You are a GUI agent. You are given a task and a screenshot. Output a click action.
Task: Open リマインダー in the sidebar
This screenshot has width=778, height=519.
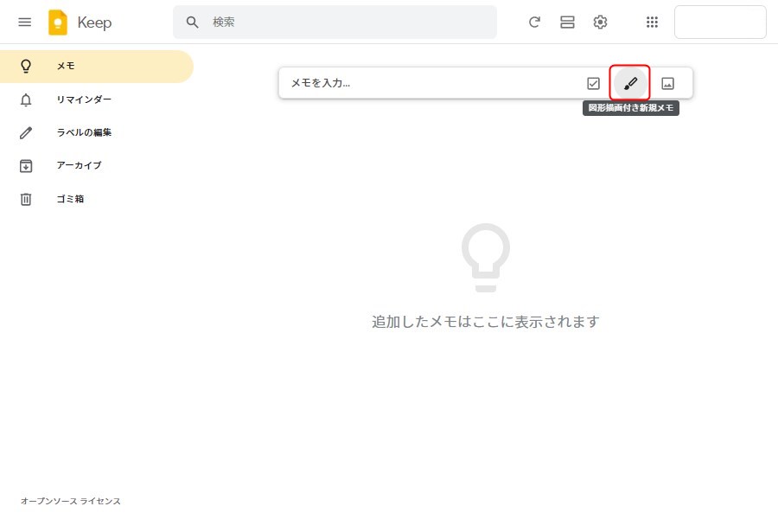(83, 99)
